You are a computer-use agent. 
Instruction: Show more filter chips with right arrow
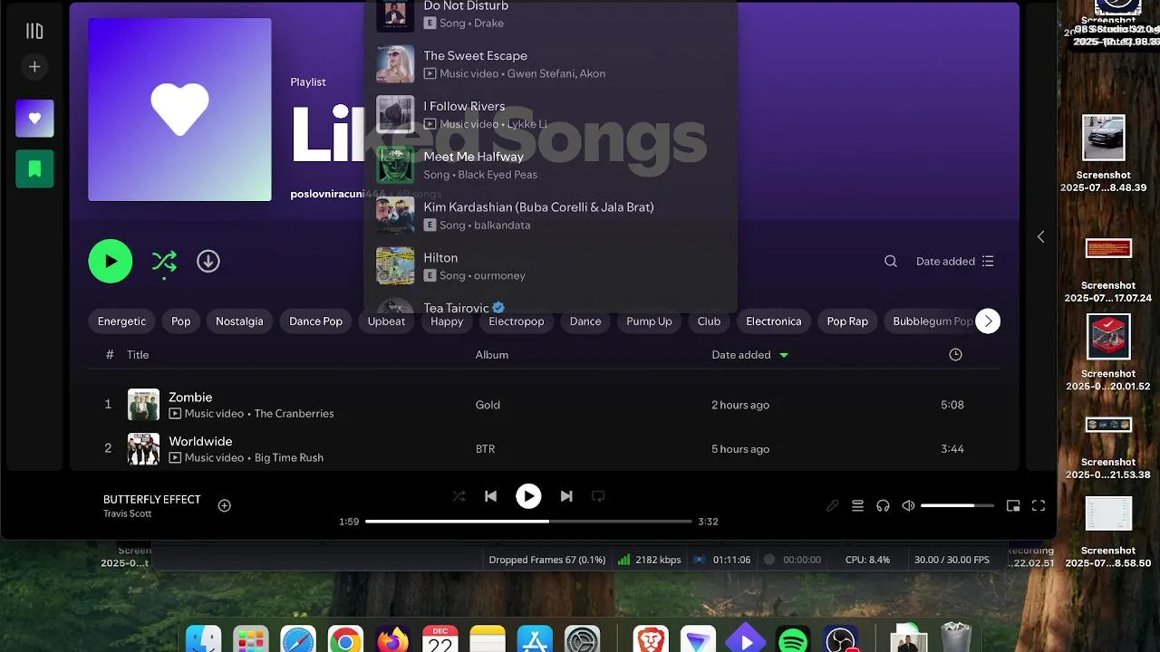(x=988, y=321)
